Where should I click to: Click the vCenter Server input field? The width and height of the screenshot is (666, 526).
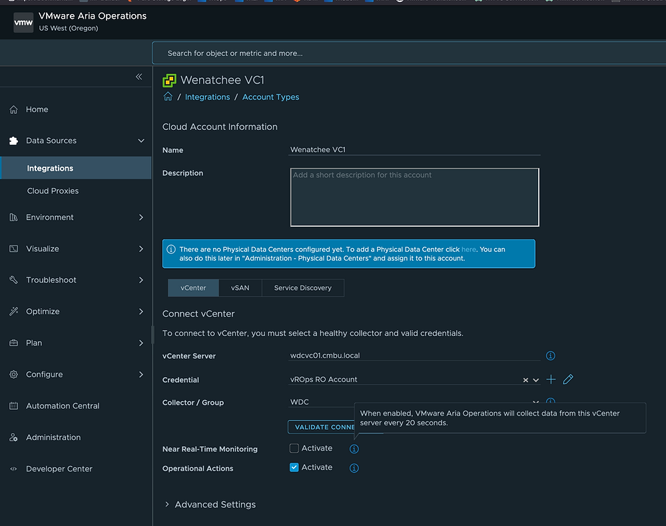pyautogui.click(x=414, y=355)
